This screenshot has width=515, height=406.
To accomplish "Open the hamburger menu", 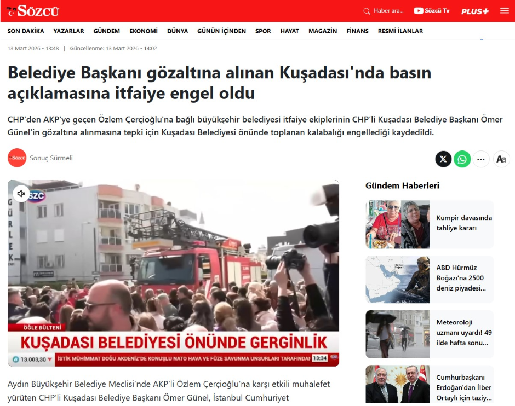I will tap(505, 11).
